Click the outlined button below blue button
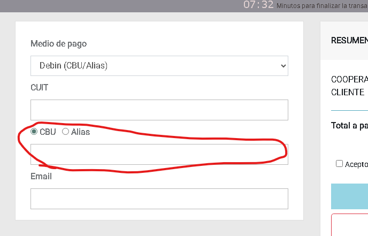368x236 pixels. pyautogui.click(x=350, y=225)
